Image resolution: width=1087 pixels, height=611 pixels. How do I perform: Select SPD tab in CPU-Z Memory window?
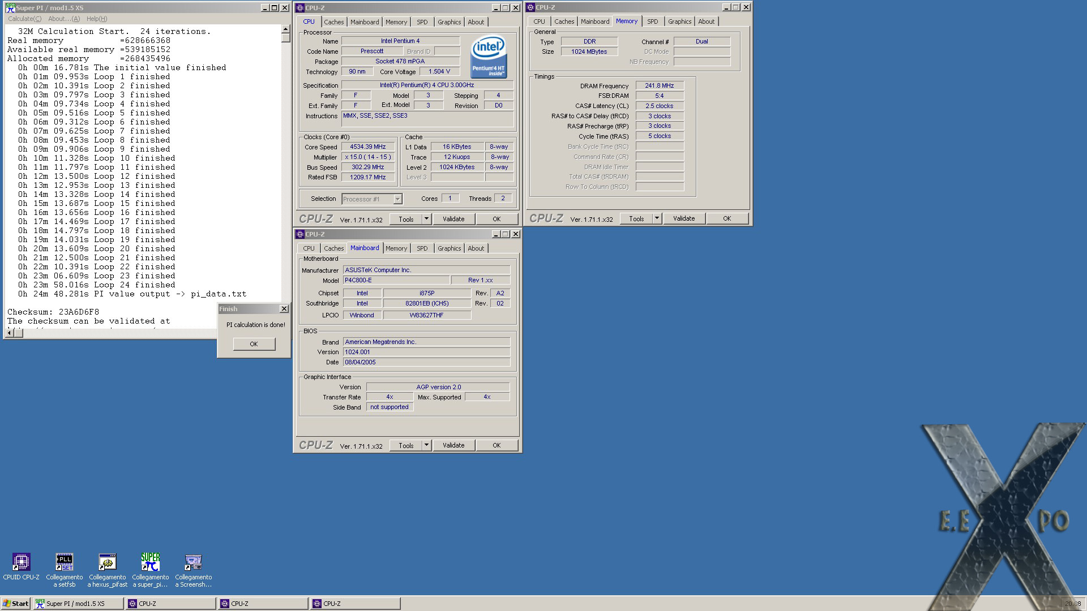(x=653, y=21)
